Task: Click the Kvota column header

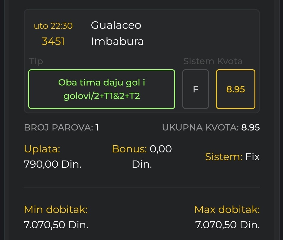Action: click(x=230, y=61)
